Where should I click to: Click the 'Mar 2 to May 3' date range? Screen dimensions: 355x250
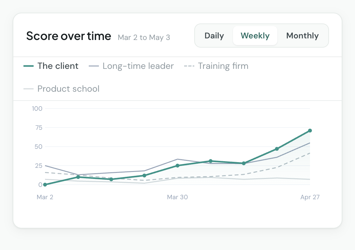(144, 37)
